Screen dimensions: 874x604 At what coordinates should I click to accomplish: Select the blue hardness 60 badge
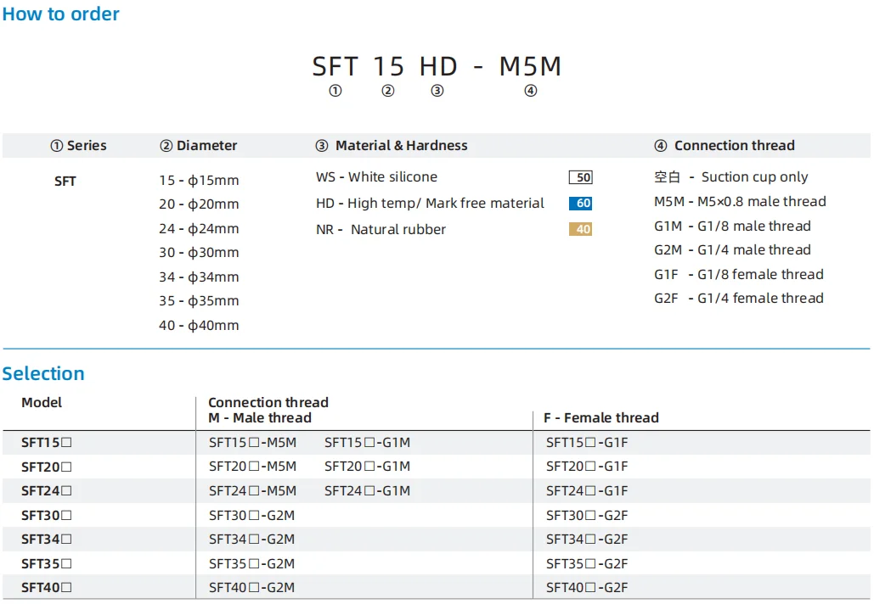(x=581, y=204)
